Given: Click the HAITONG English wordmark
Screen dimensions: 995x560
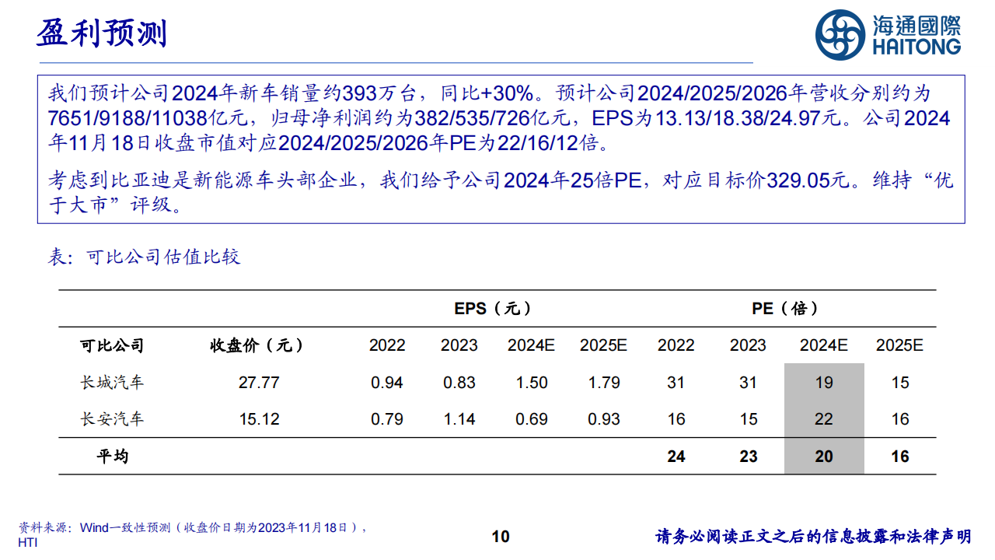Looking at the screenshot, I should pos(916,47).
